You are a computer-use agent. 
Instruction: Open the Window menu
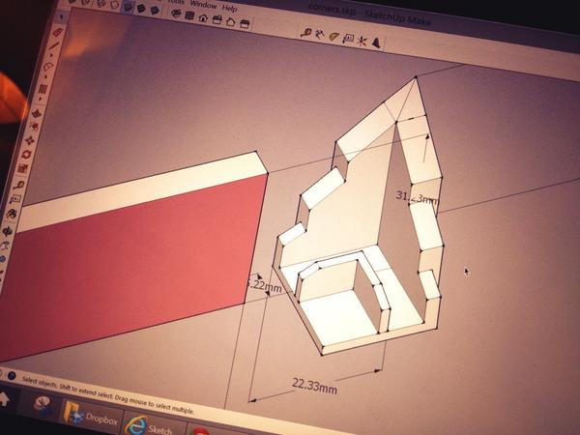pos(203,5)
